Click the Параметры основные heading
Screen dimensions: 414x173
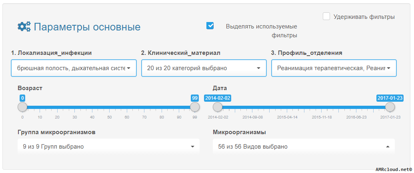coord(87,27)
